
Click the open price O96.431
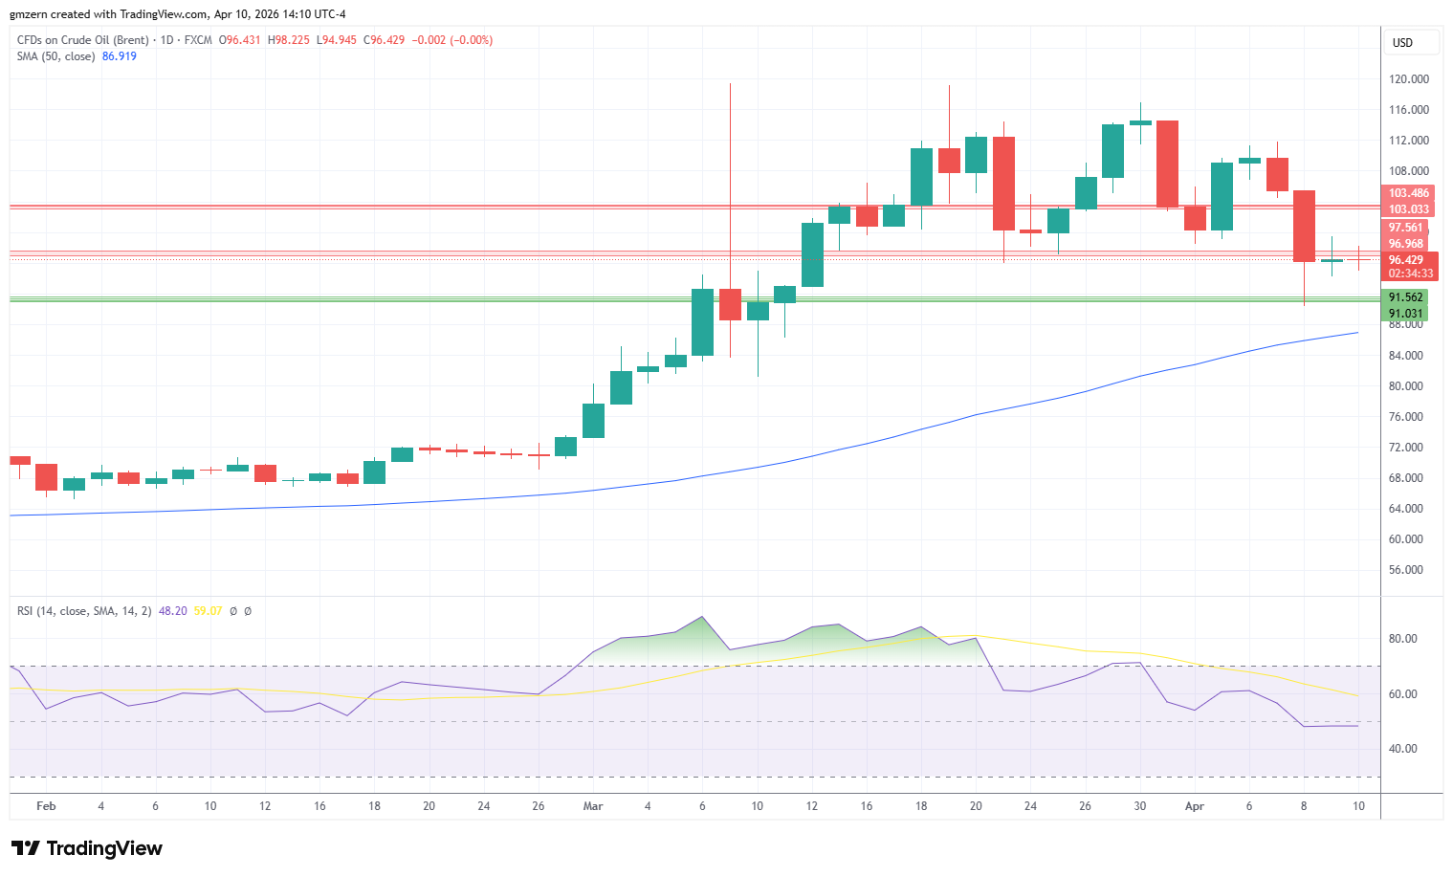[240, 40]
